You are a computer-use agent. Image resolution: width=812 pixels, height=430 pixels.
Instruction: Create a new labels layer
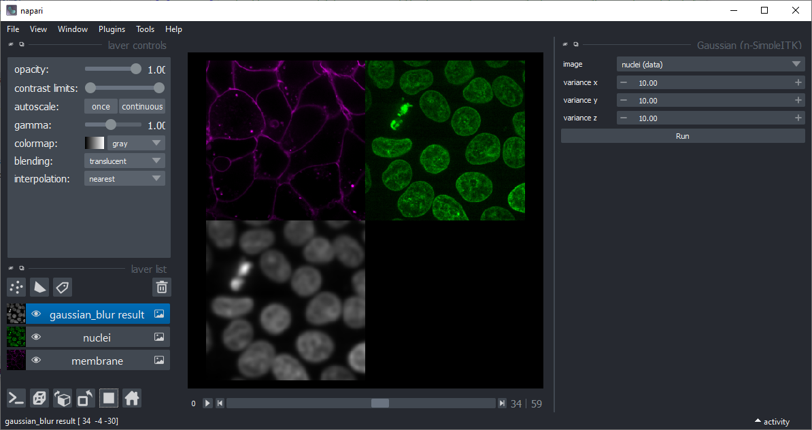(63, 287)
